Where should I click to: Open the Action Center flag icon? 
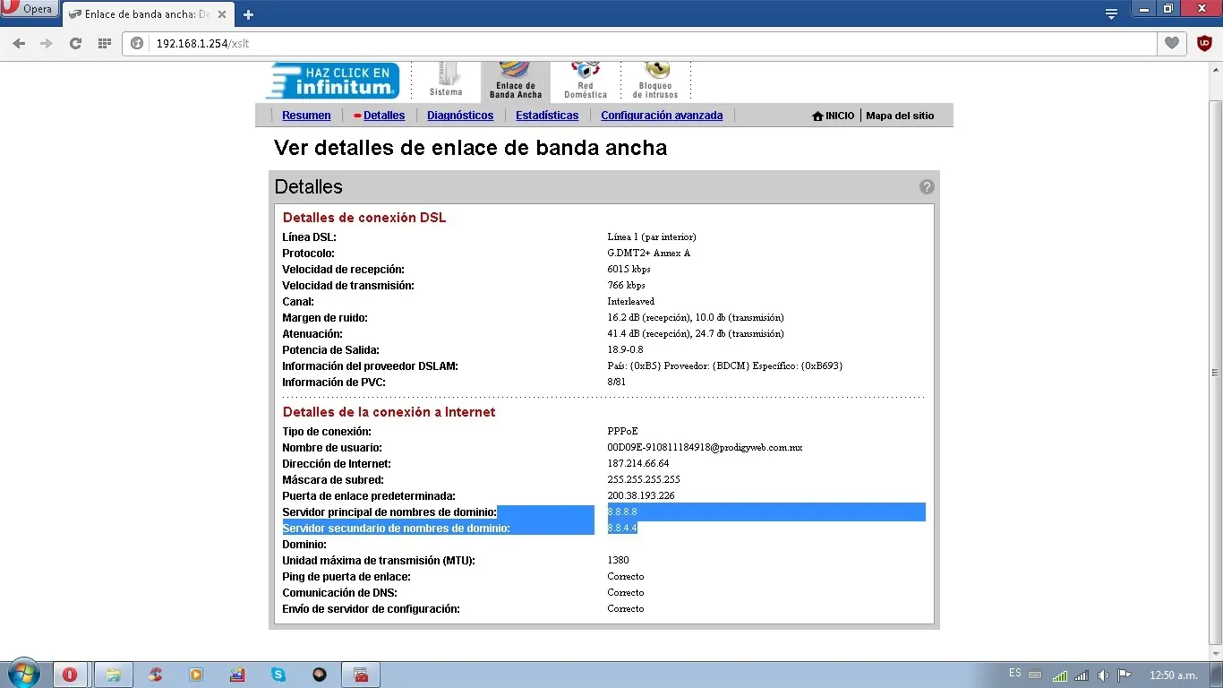[1125, 675]
